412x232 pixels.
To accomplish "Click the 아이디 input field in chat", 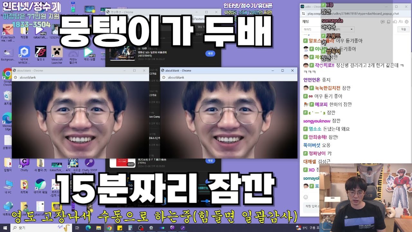I will (x=314, y=29).
